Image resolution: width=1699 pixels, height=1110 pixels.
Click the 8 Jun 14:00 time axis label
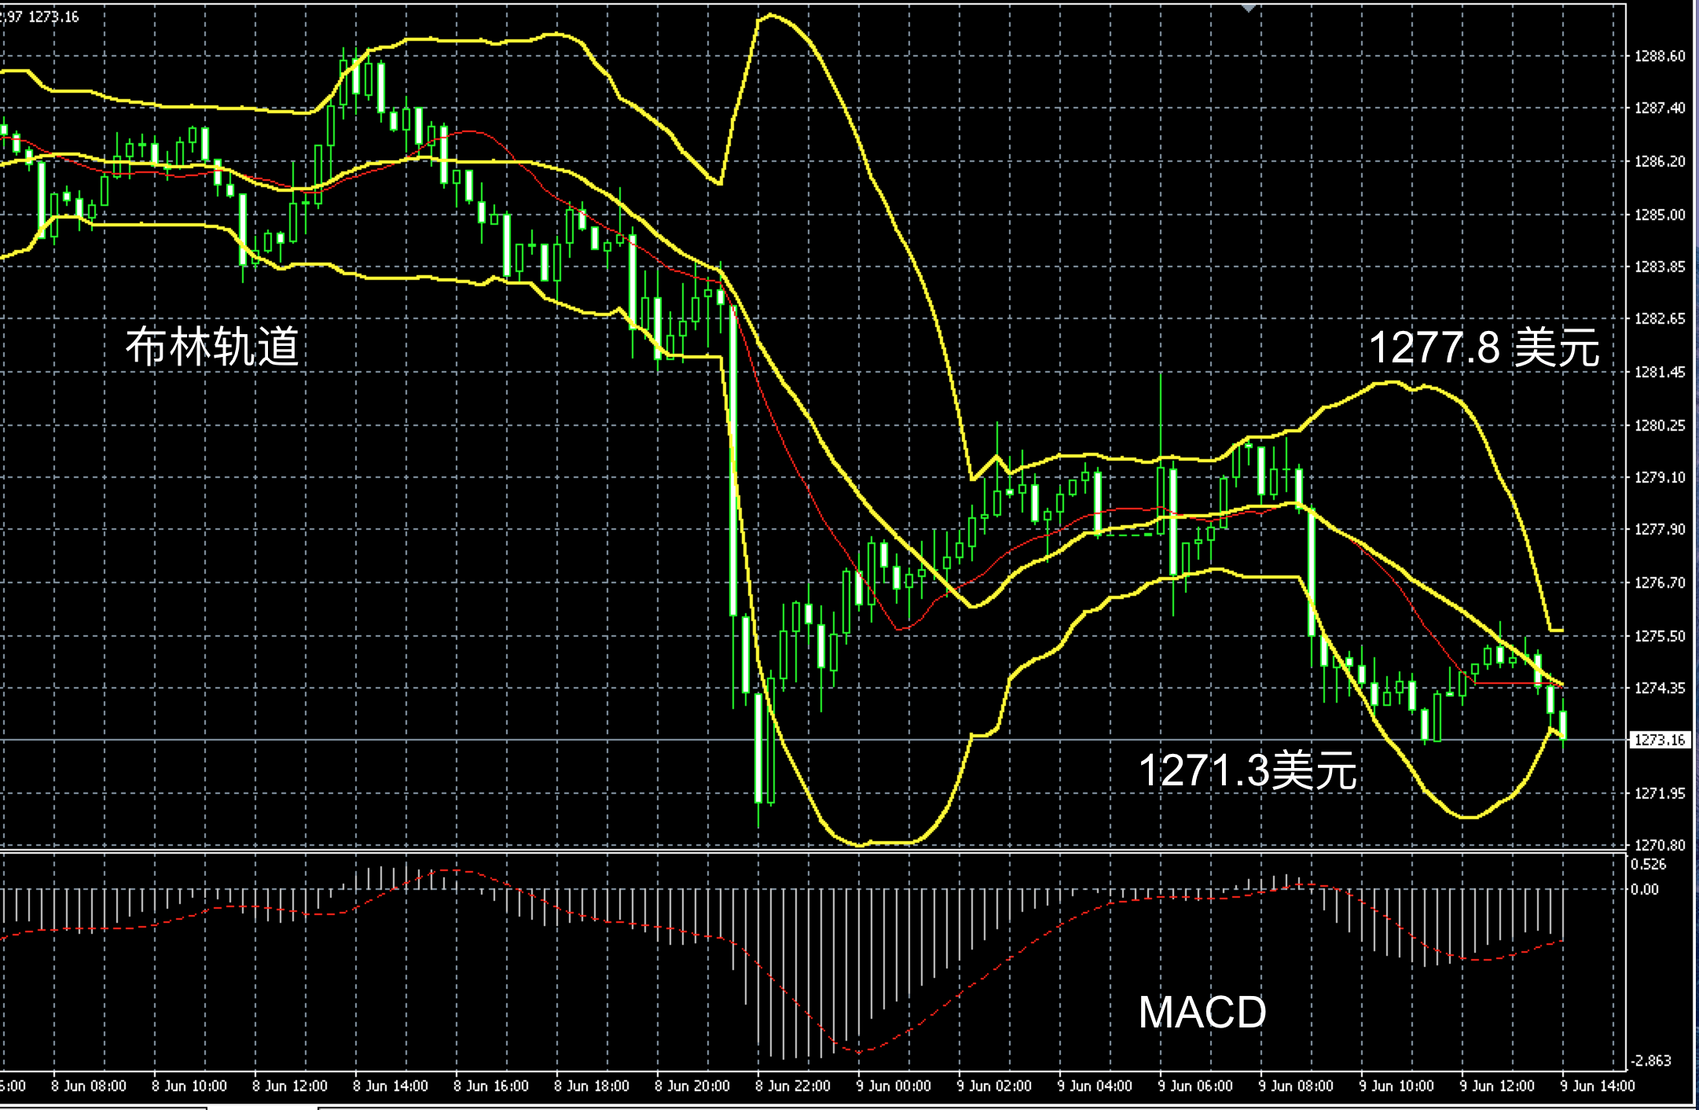(391, 1086)
